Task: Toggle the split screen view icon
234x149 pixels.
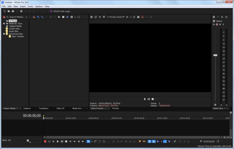Action: click(104, 17)
